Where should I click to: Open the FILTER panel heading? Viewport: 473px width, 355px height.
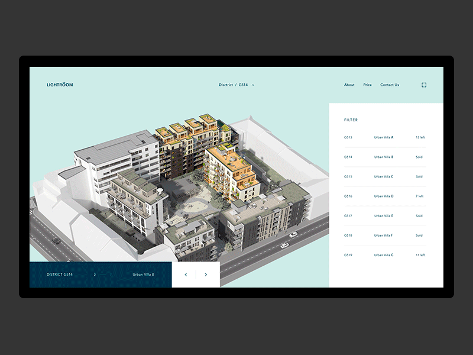(351, 120)
